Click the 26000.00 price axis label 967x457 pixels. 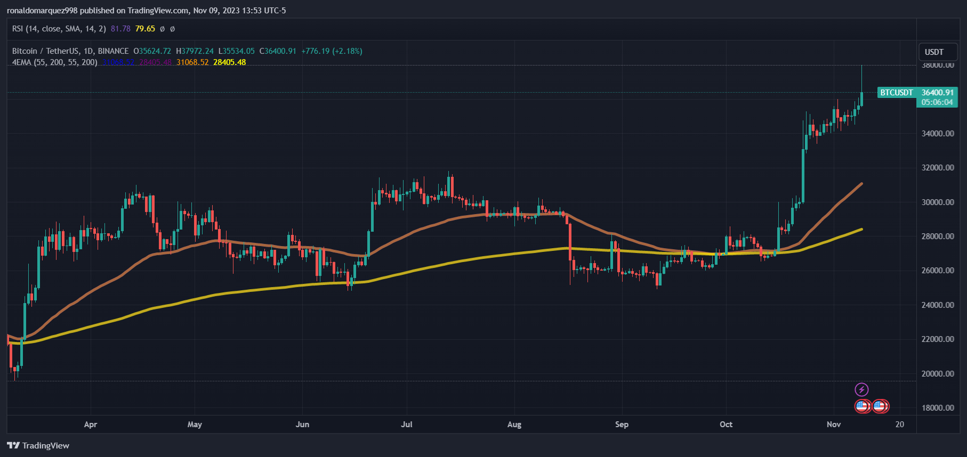(938, 270)
